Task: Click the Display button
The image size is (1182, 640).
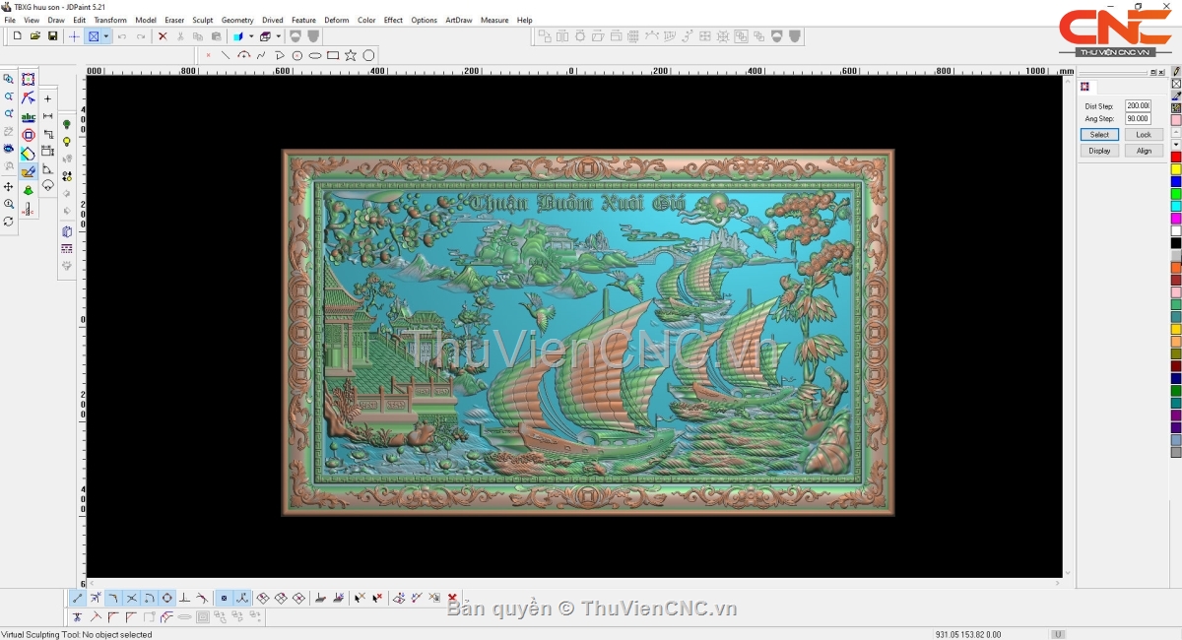Action: (1100, 151)
